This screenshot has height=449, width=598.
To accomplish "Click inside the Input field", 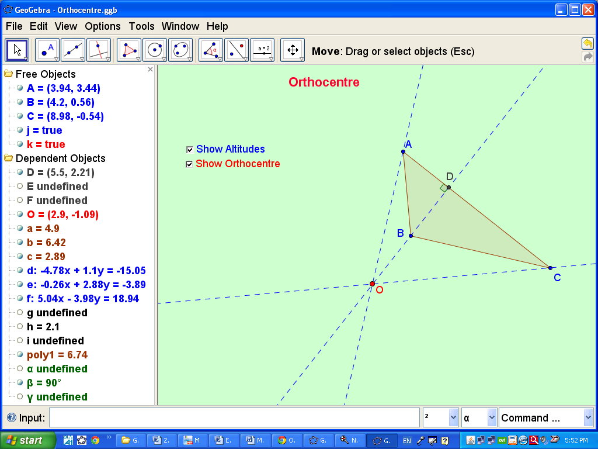I will 234,417.
